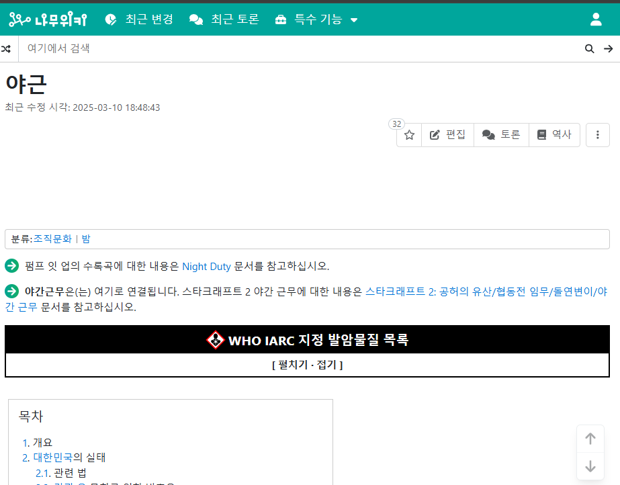Open the three-dot more options menu
This screenshot has height=485, width=620.
pos(597,135)
